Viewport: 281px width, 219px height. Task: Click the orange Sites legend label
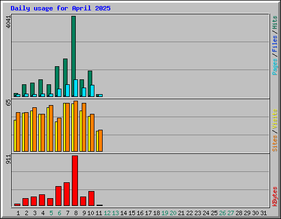point(275,143)
